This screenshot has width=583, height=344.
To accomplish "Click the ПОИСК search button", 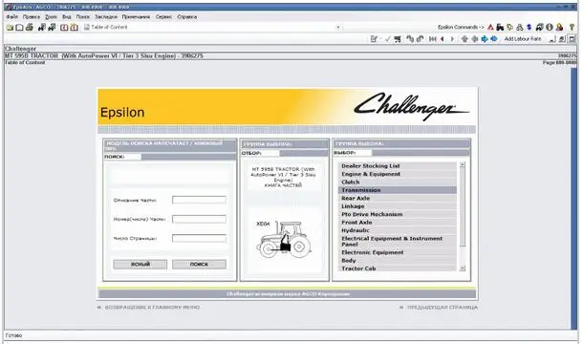I will pyautogui.click(x=199, y=264).
